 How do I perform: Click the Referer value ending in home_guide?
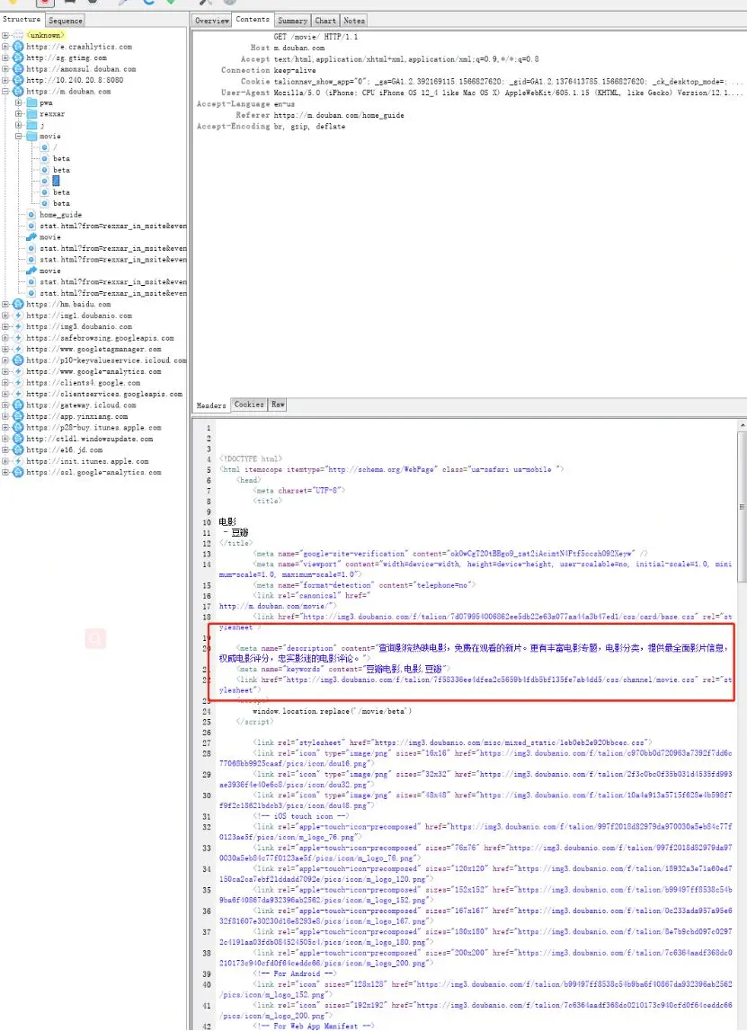(339, 115)
